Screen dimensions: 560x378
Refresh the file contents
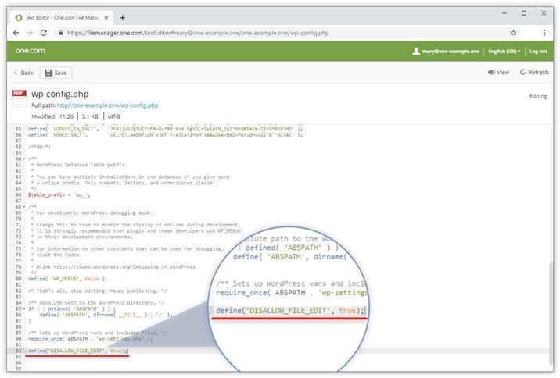tap(534, 73)
